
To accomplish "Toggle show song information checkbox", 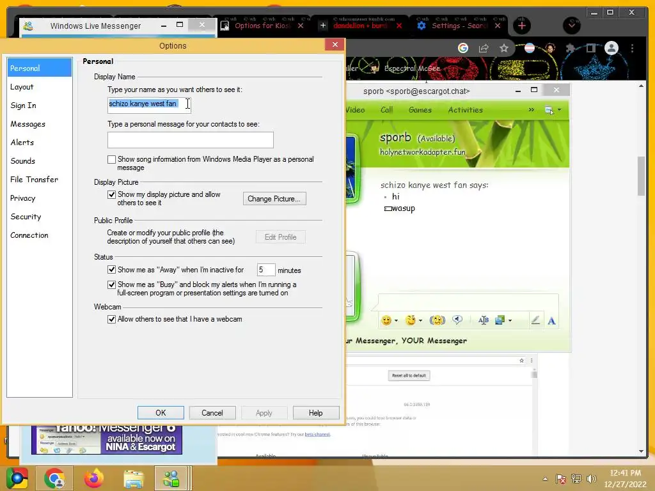I will (x=111, y=159).
